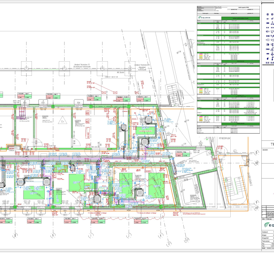Click the Technik 1 room tag
Image resolution: width=274 pixels, height=274 pixels.
123,97
